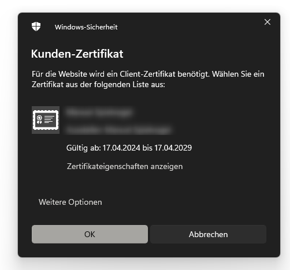The image size is (290, 270).
Task: Click the blurred issuer line
Action: (118, 130)
